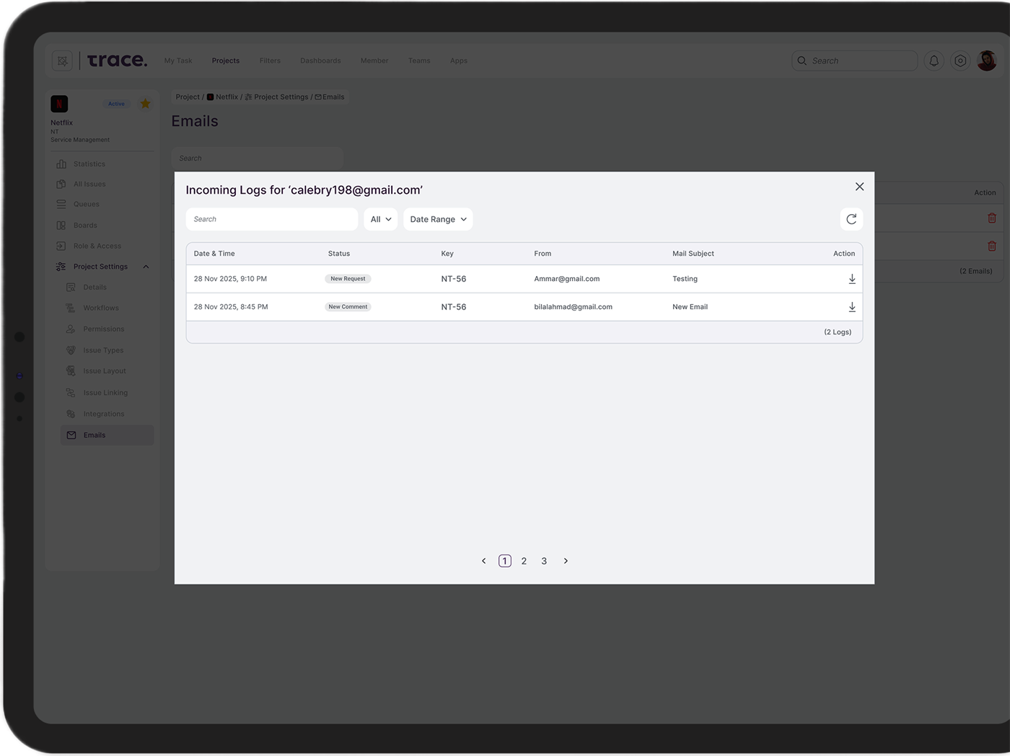The height and width of the screenshot is (756, 1010).
Task: Go to the next page of logs
Action: click(566, 561)
